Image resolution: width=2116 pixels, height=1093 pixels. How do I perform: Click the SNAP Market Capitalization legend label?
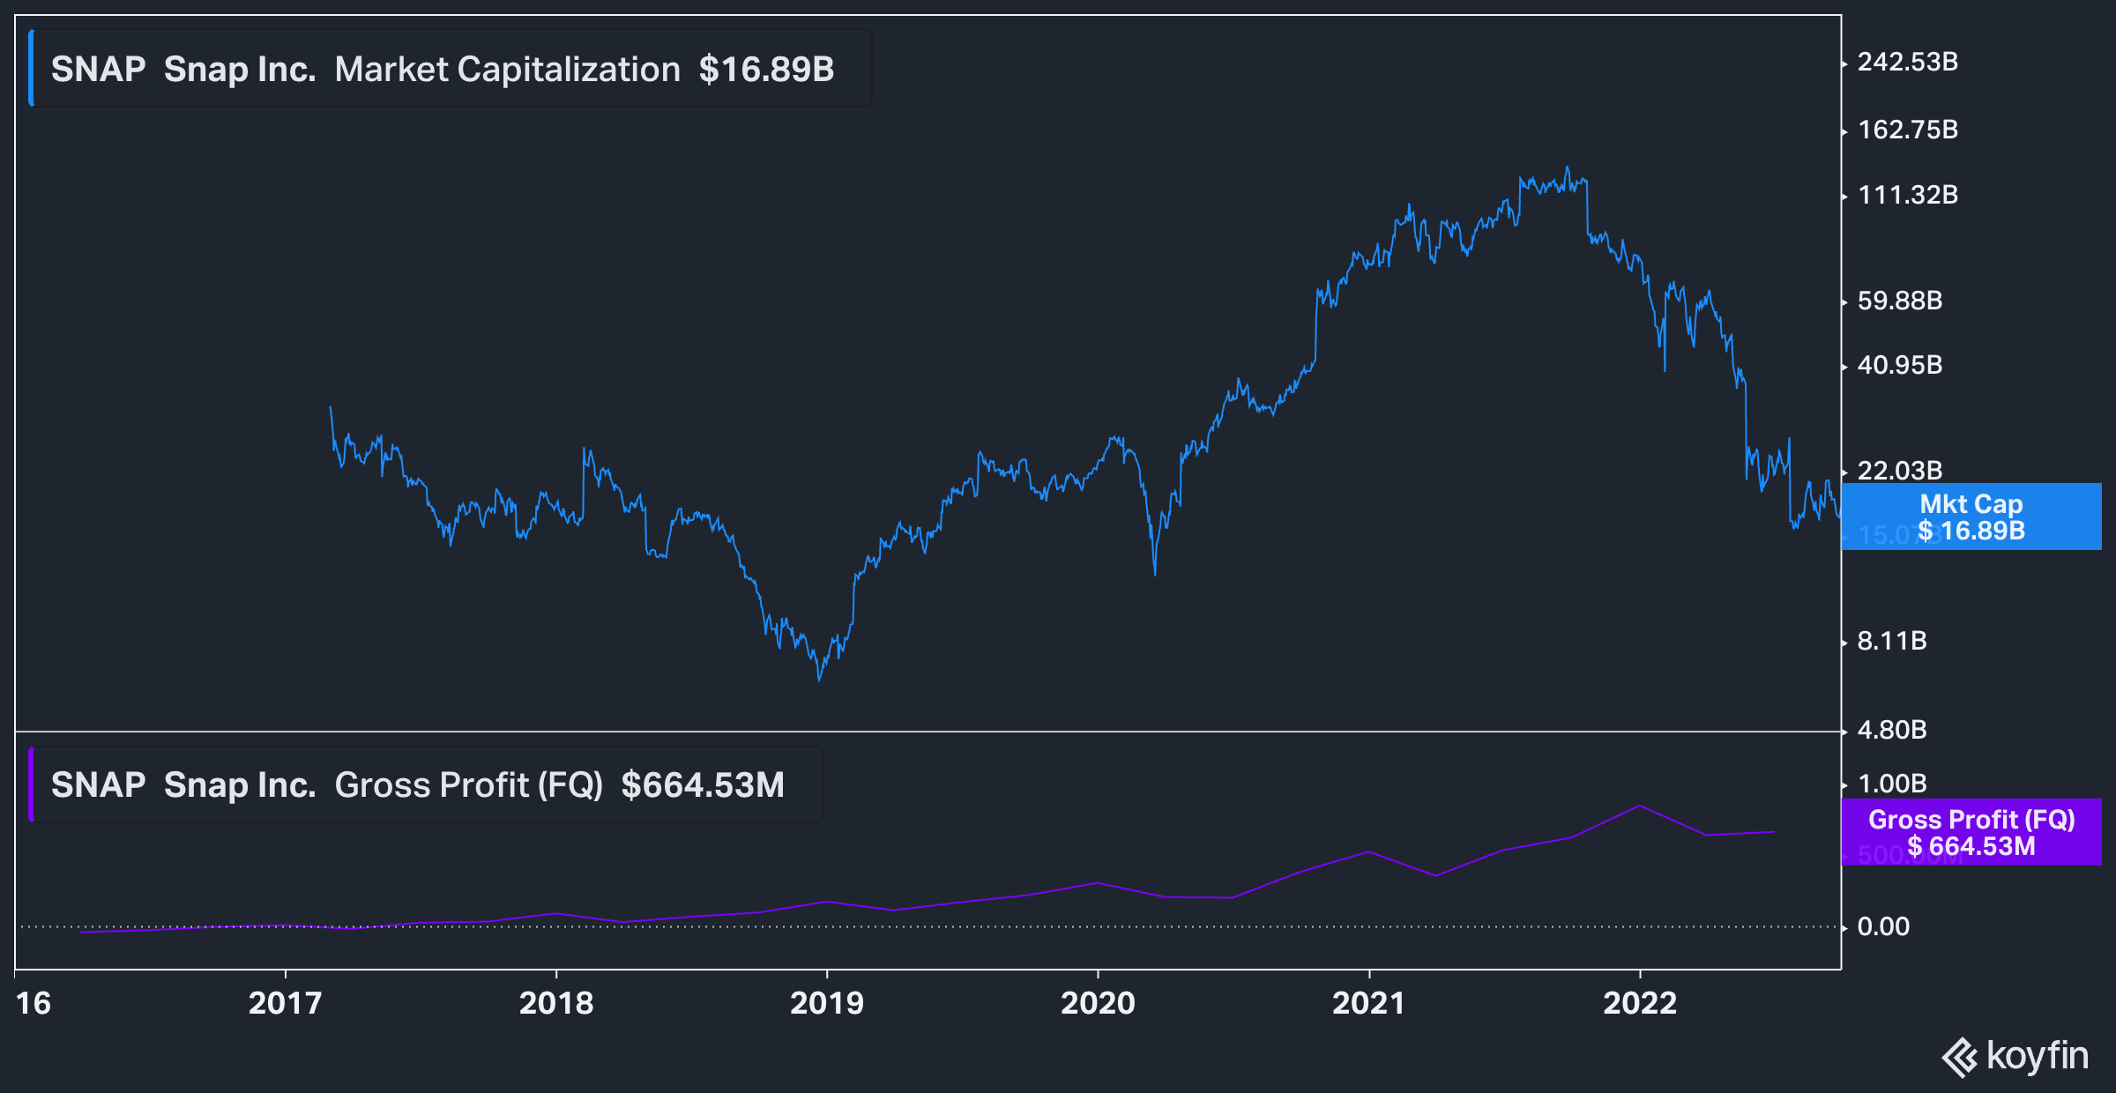pos(451,69)
